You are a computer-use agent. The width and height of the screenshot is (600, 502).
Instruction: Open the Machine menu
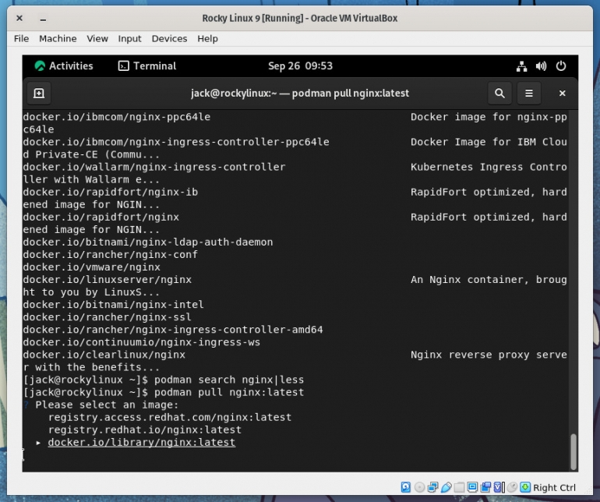click(x=58, y=39)
